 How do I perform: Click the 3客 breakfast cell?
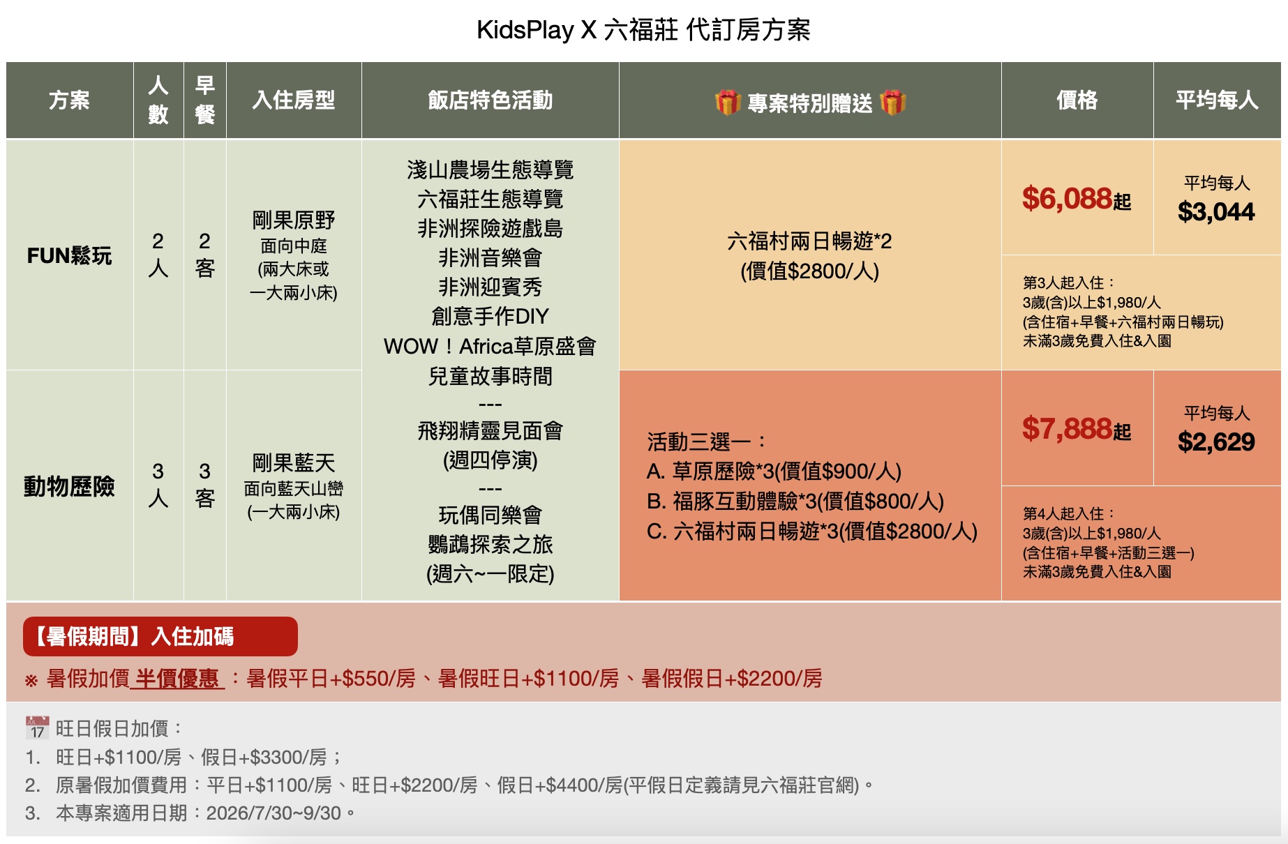204,485
